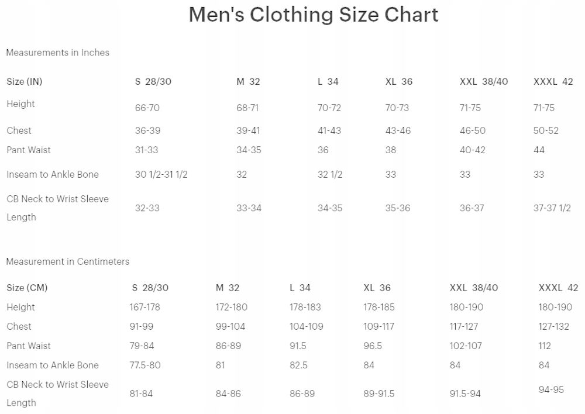Click the "96.5" pant waist value
Image resolution: width=585 pixels, height=414 pixels.
coord(373,346)
